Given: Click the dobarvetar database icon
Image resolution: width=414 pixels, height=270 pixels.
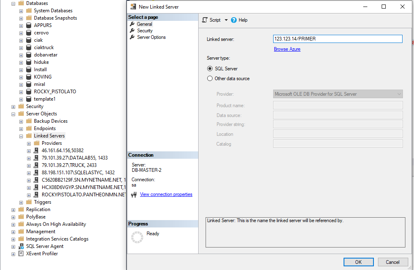Looking at the screenshot, I should click(29, 55).
